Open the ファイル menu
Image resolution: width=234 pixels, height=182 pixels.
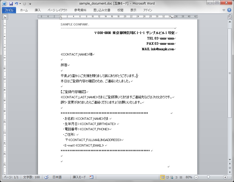[9, 10]
